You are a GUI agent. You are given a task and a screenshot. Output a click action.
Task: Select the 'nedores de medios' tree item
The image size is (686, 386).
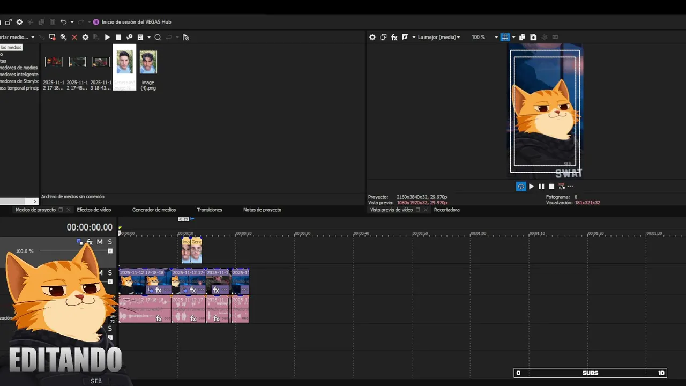tap(19, 68)
